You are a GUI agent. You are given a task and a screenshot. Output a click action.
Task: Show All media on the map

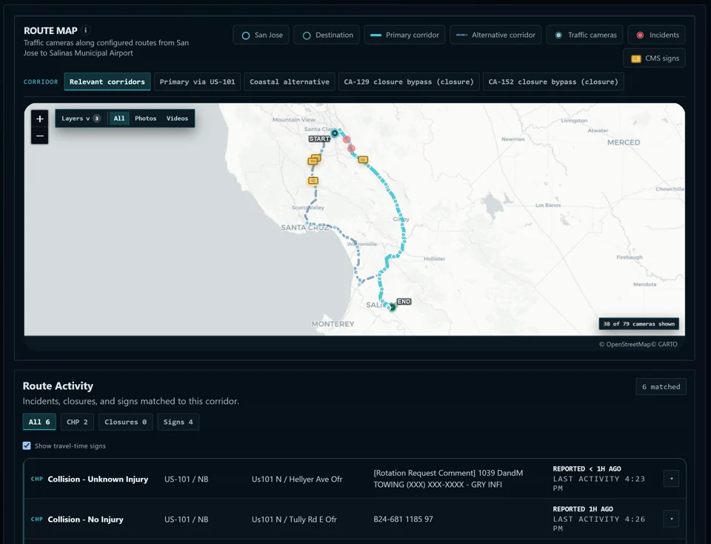pyautogui.click(x=119, y=119)
